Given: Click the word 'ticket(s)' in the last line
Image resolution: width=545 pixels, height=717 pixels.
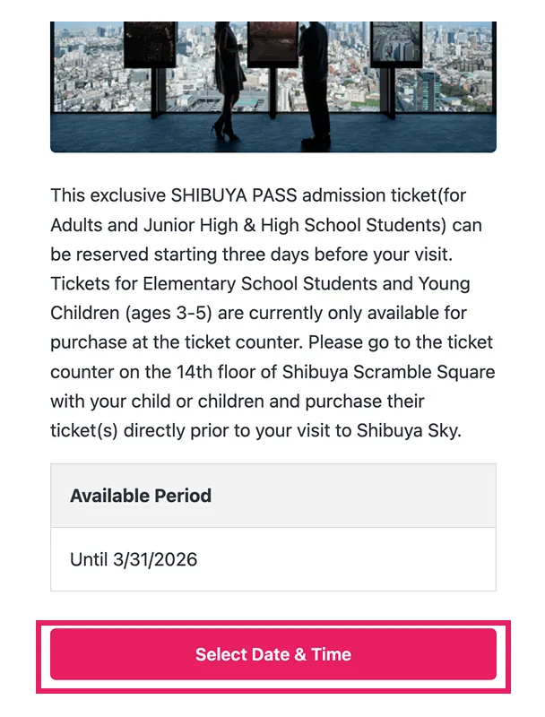Looking at the screenshot, I should pos(83,430).
